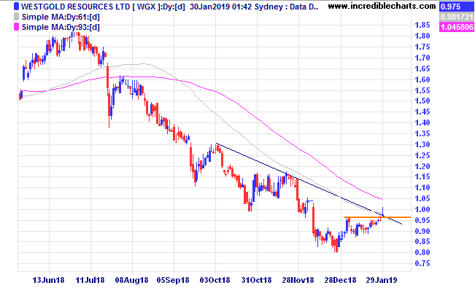
Task: Click the magenta 1.045806 MA value box
Action: pos(456,27)
